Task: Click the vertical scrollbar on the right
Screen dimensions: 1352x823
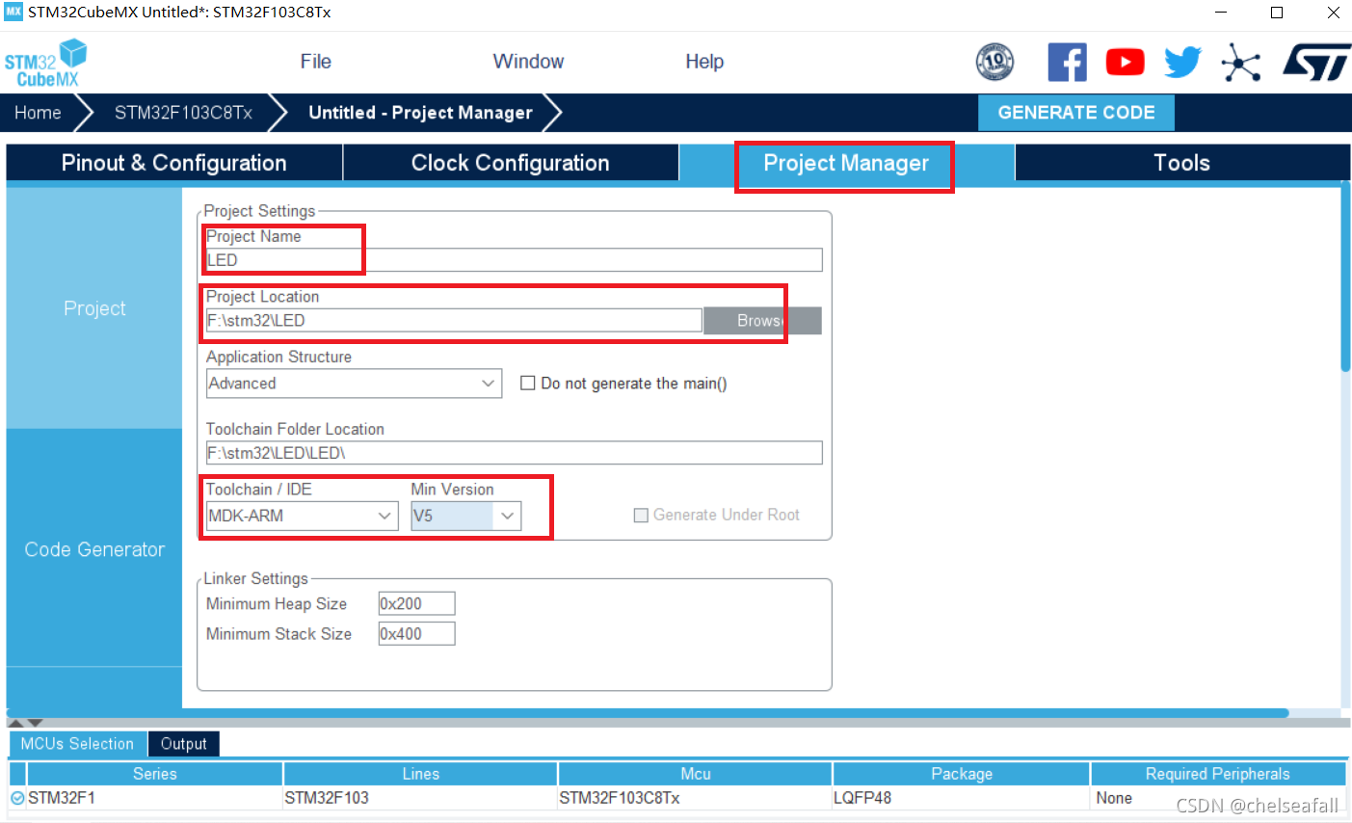Action: pos(1345,279)
